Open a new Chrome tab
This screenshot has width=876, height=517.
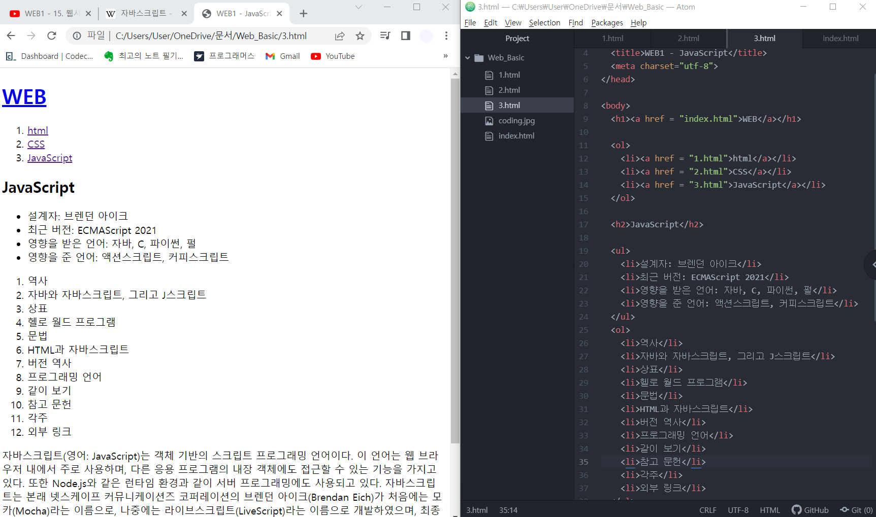(303, 14)
